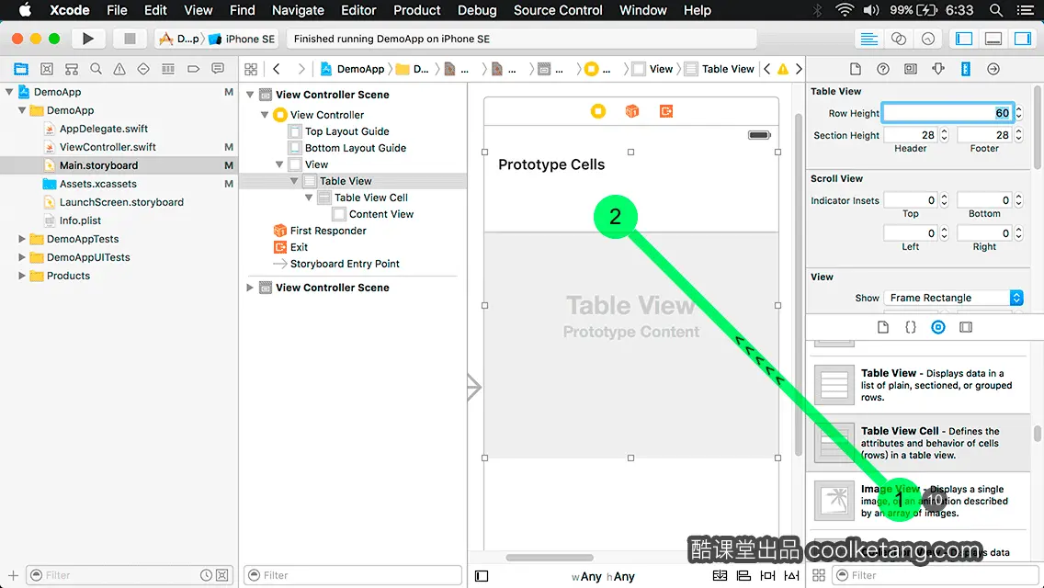The height and width of the screenshot is (588, 1044).
Task: Open the Source Control menu
Action: click(558, 10)
